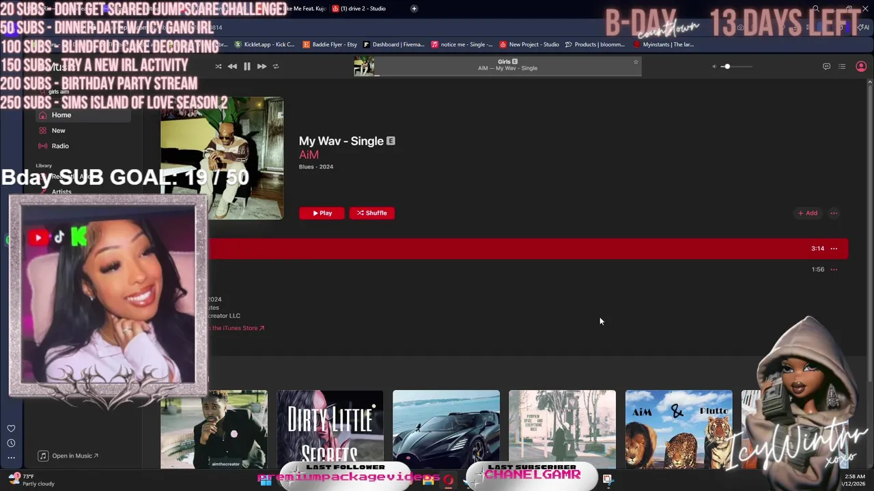Viewport: 874px width, 491px height.
Task: Open the New Project - Studio bookmark
Action: tap(529, 44)
